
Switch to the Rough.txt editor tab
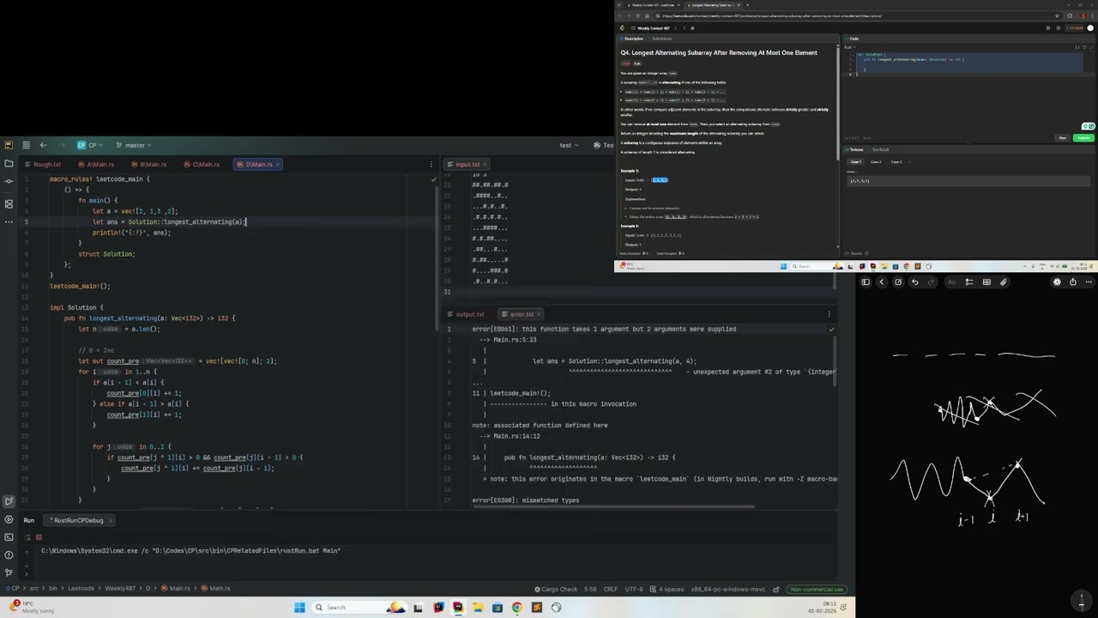[44, 164]
